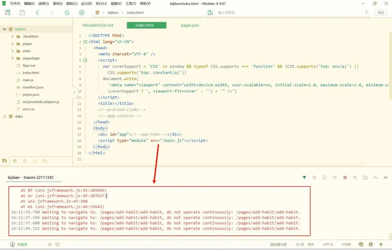
Task: Go back with the left arrow icon
Action: pyautogui.click(x=37, y=12)
